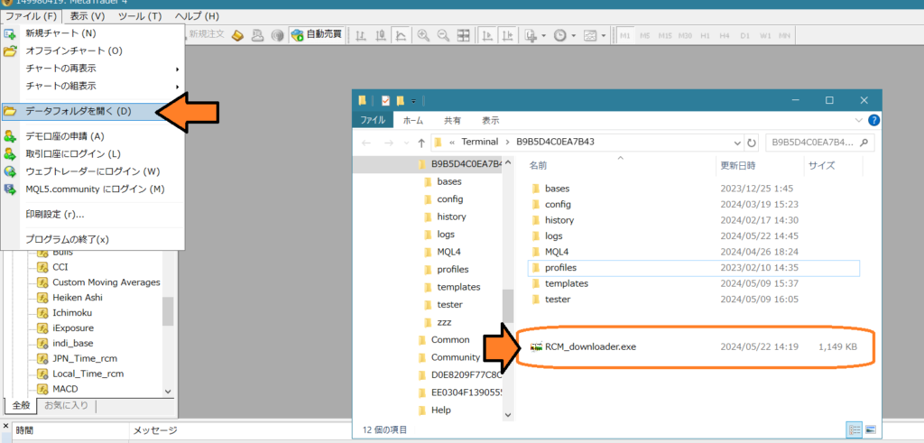Click the refresh button beside address bar
The image size is (924, 443).
[x=751, y=143]
